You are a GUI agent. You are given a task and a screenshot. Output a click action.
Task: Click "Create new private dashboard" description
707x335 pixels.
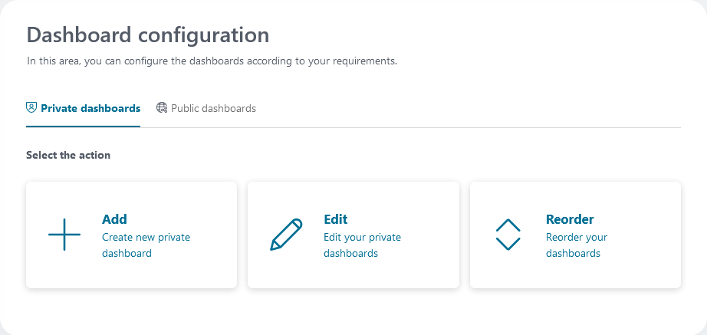pos(146,245)
